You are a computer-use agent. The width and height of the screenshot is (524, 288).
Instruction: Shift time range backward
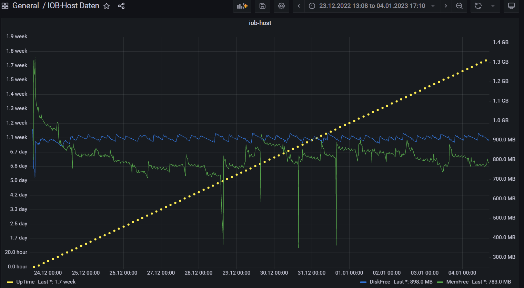point(299,6)
